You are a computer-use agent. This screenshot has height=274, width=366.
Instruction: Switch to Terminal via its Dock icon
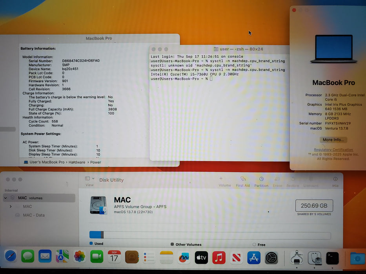point(332,258)
